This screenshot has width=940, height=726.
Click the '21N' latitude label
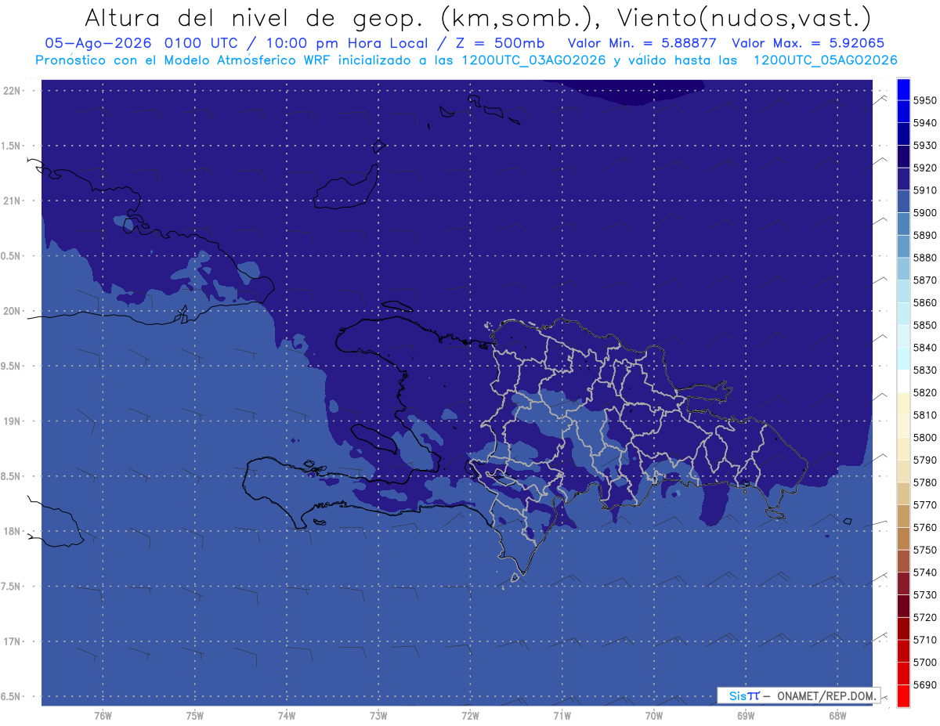pyautogui.click(x=11, y=200)
